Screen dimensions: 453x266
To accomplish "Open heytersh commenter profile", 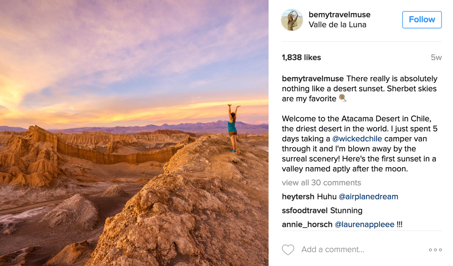I will 298,197.
